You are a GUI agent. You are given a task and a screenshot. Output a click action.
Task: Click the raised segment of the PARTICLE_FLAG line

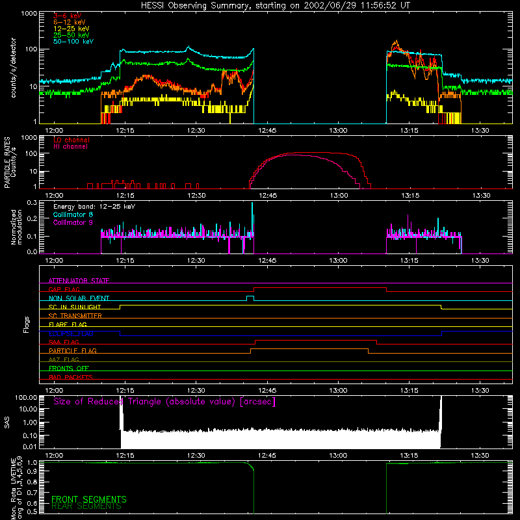click(309, 349)
